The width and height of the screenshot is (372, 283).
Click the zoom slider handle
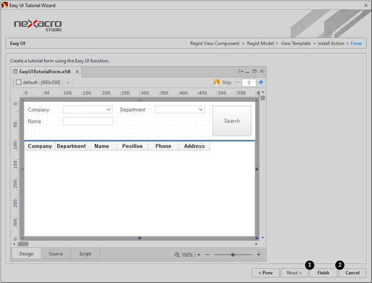233,255
